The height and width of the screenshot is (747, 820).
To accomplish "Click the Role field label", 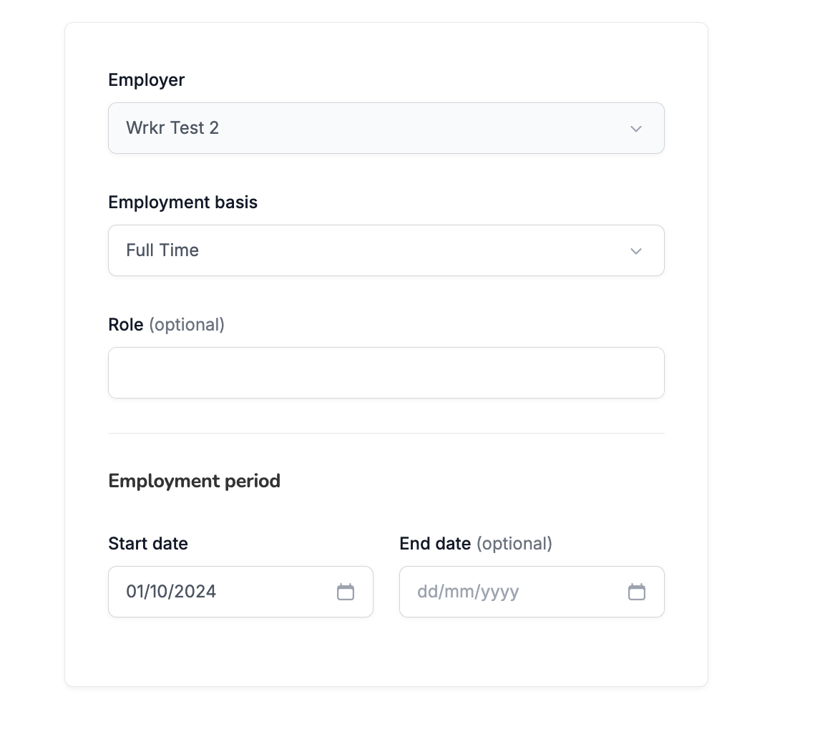I will coord(125,325).
